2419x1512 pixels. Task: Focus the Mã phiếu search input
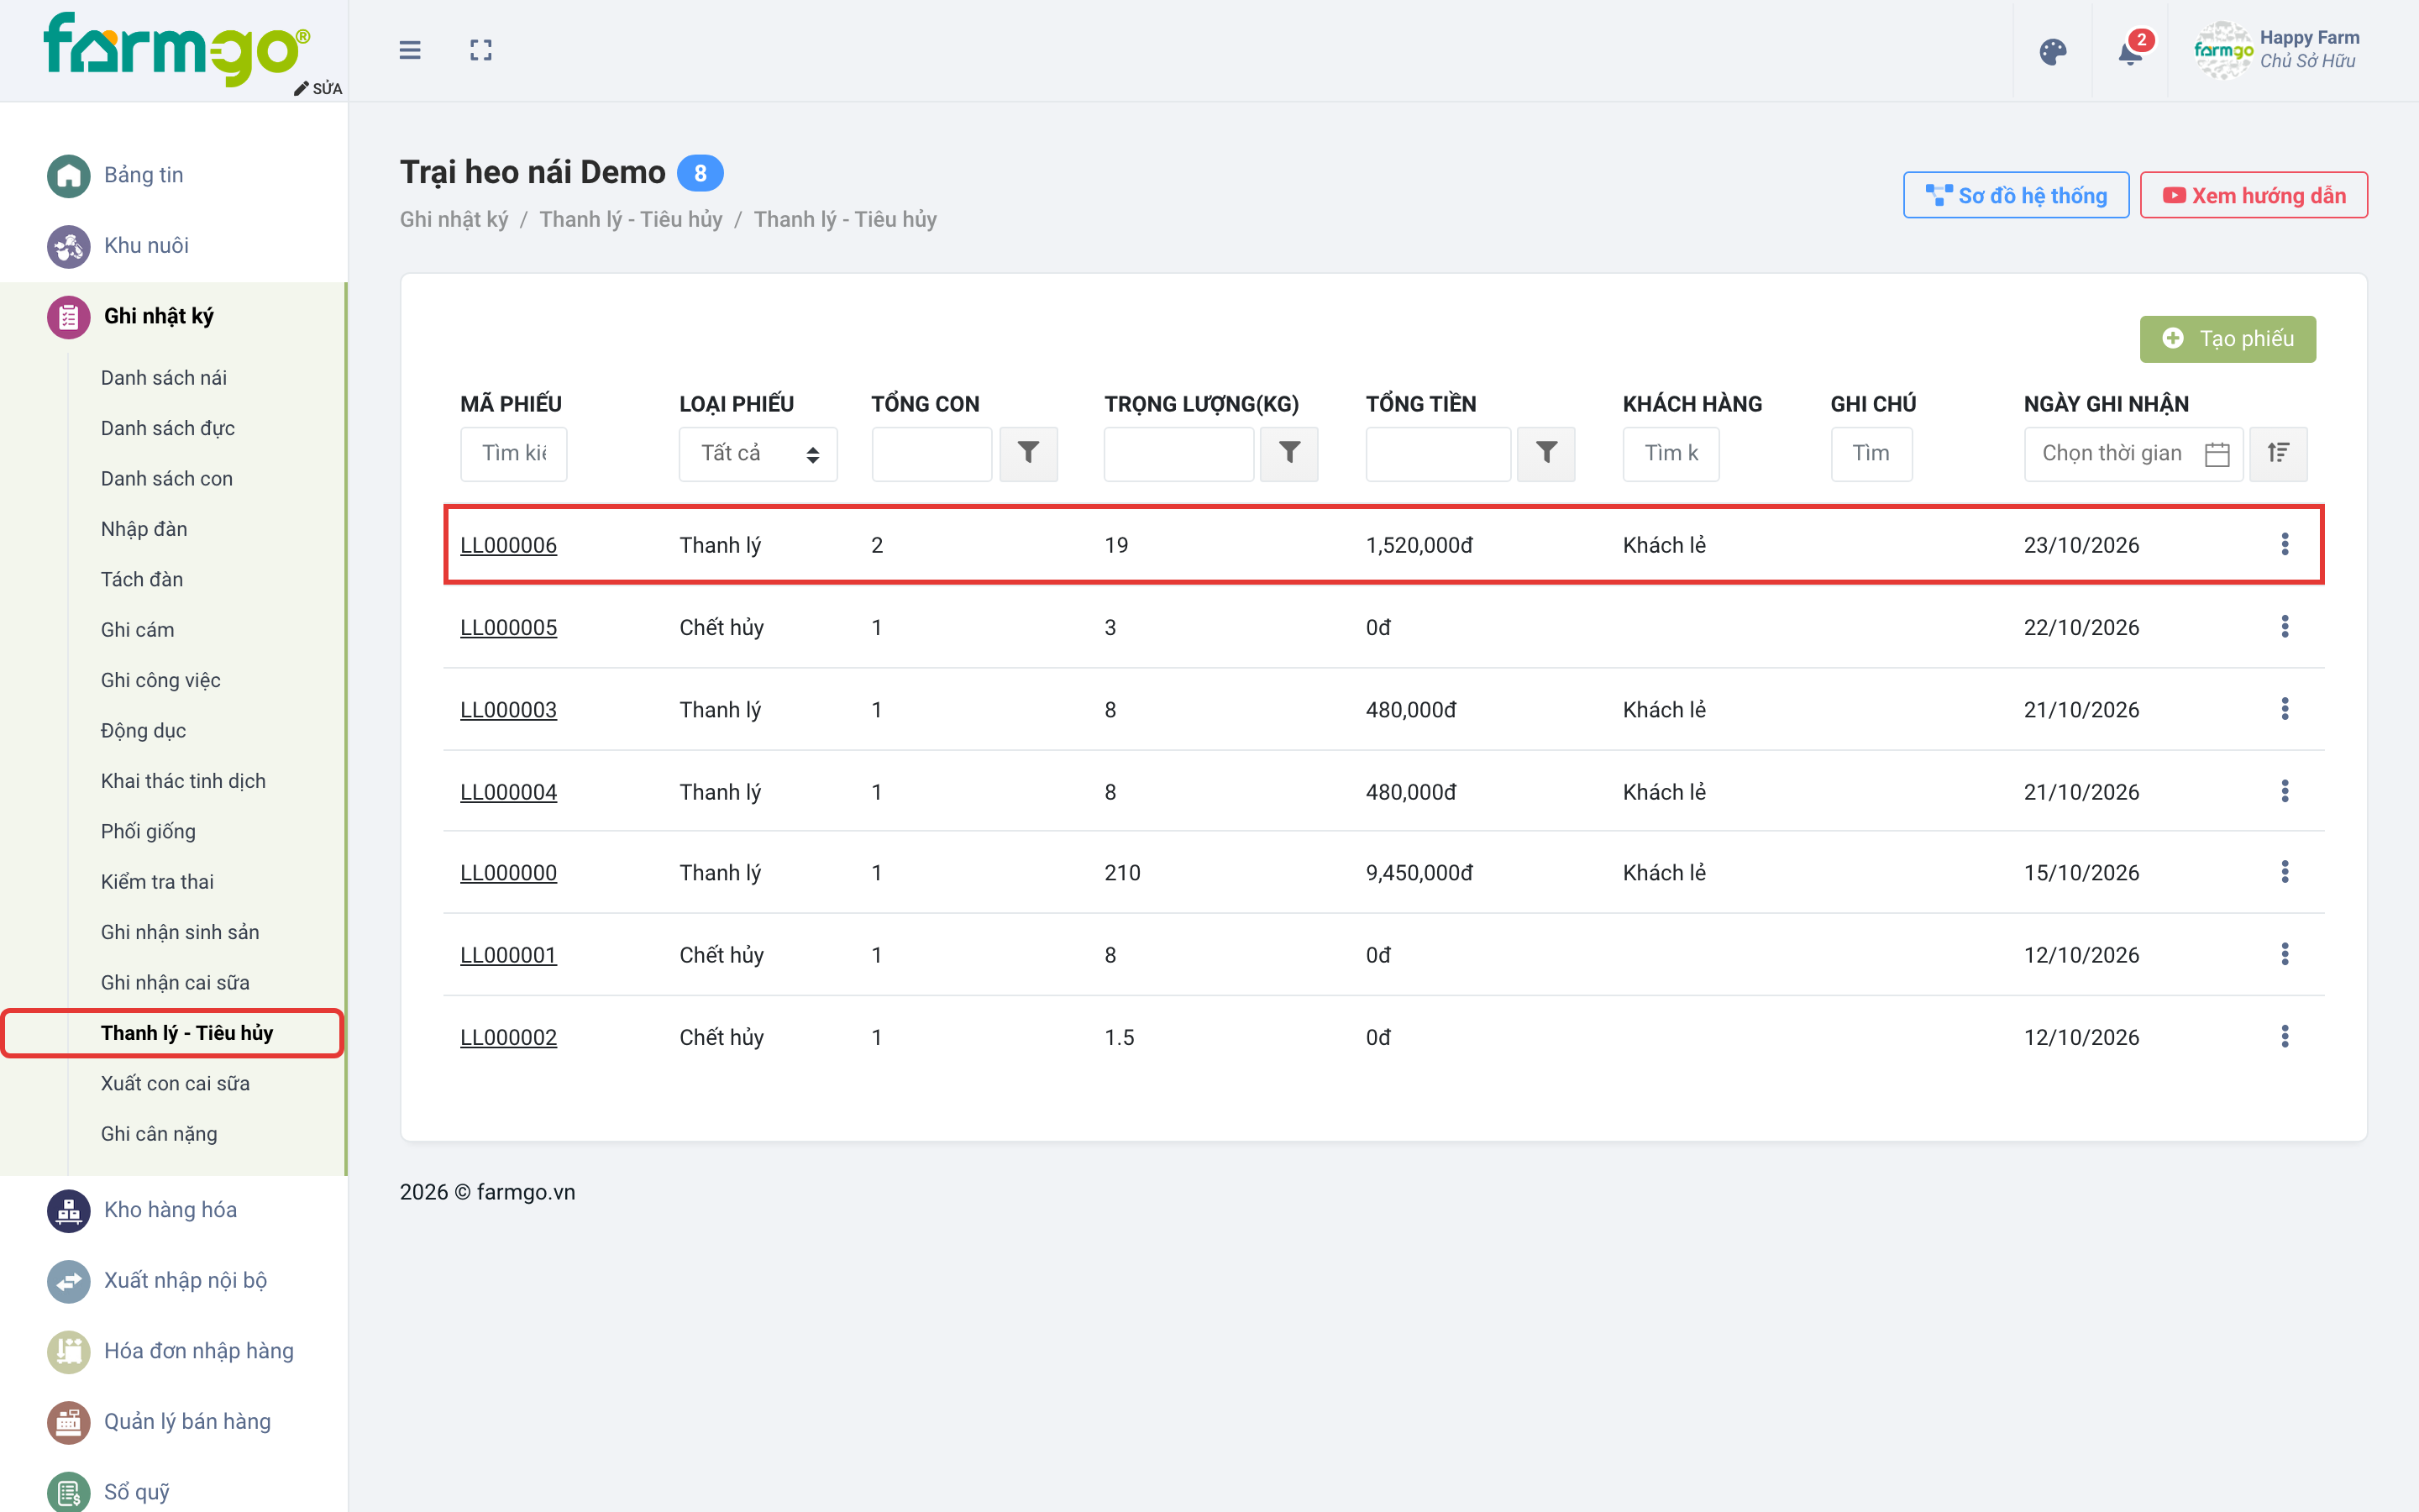tap(514, 454)
